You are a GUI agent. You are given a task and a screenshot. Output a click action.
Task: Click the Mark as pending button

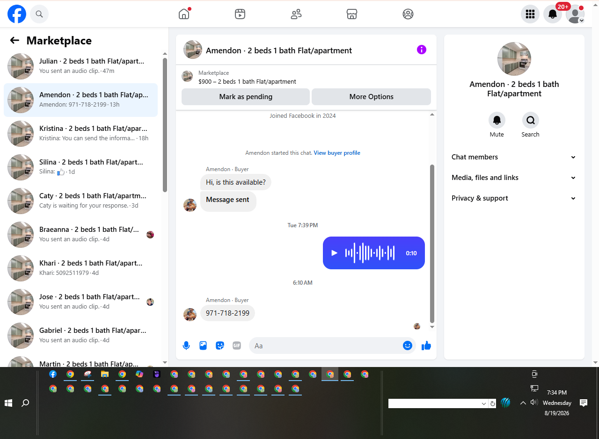pos(246,97)
